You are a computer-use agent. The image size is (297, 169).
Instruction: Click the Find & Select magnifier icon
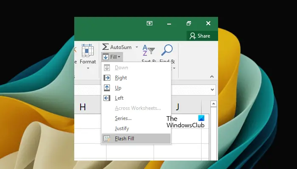pyautogui.click(x=167, y=50)
